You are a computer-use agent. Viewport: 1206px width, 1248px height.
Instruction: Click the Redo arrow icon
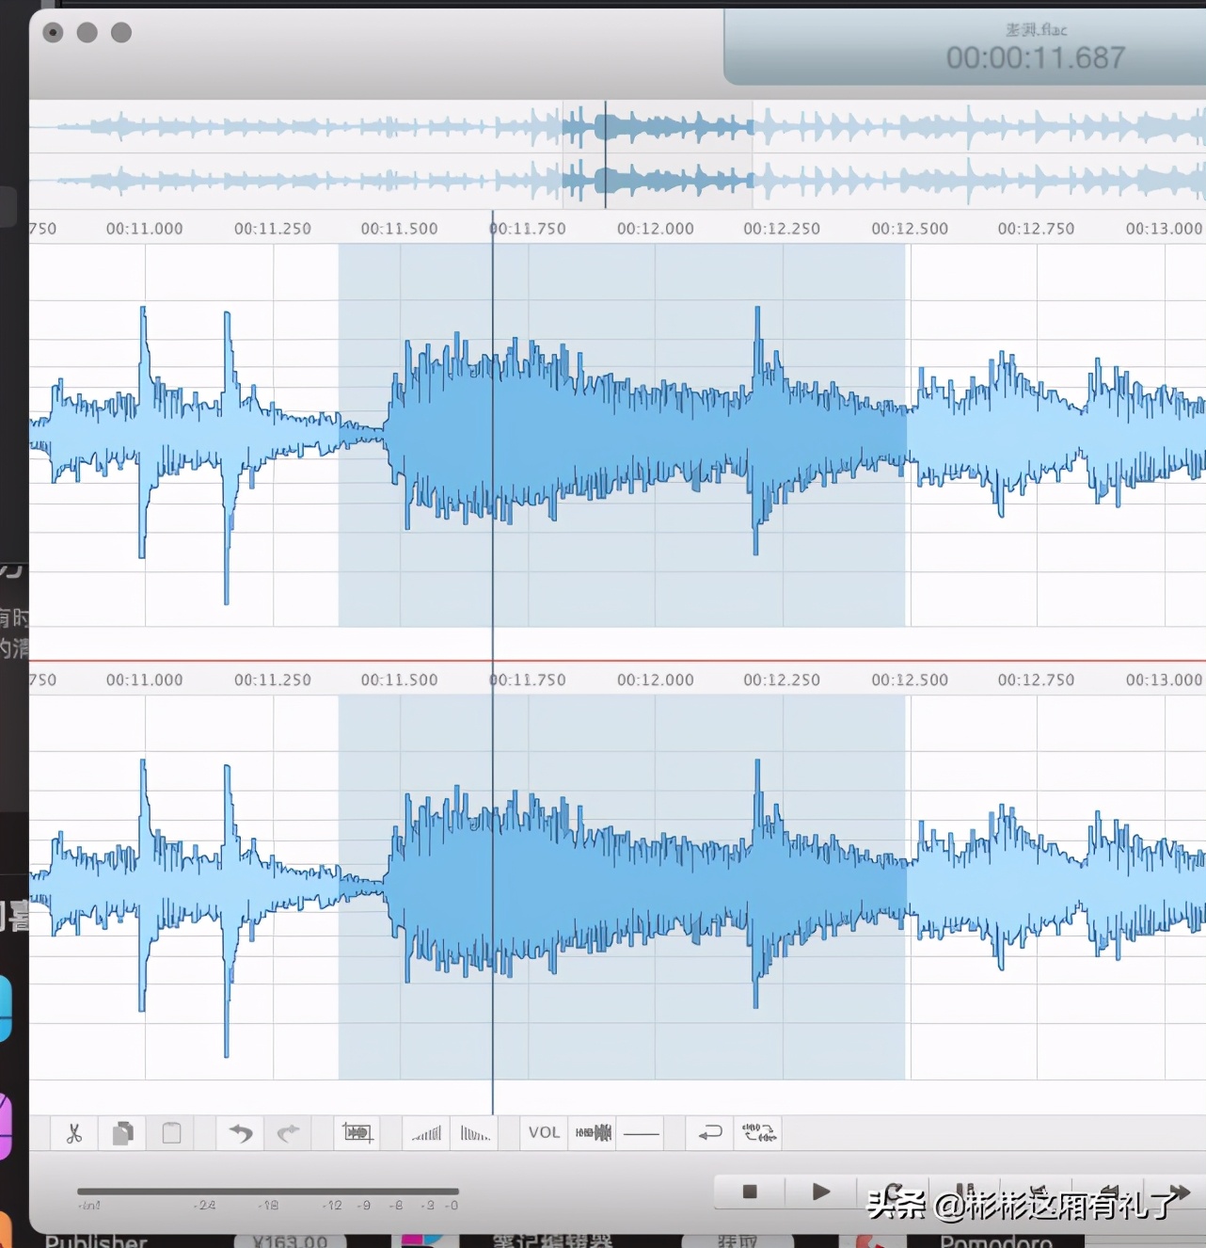click(288, 1133)
